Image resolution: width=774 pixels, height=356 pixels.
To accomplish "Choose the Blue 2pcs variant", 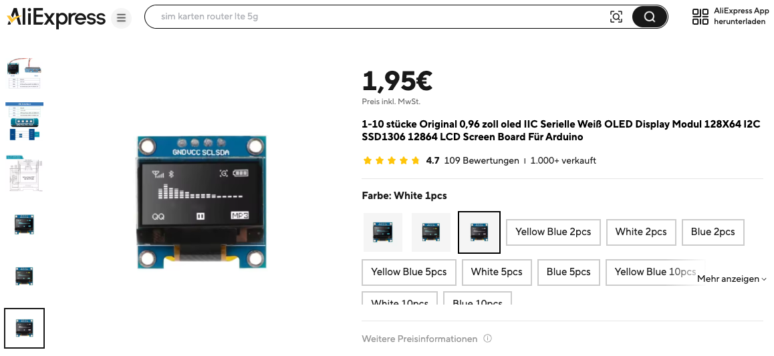I will coord(713,232).
